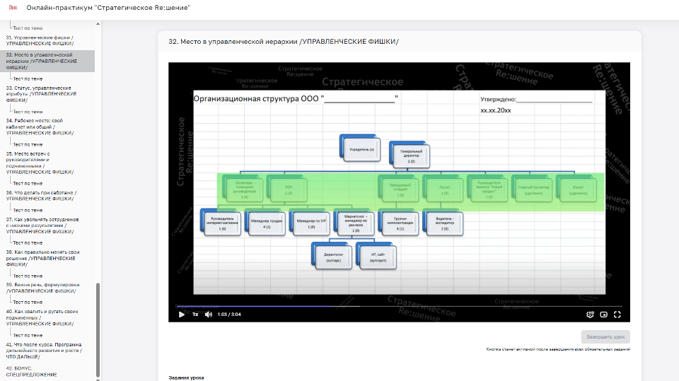Open lesson 37 Как увольнять сотрудников
This screenshot has width=679, height=381.
tap(41, 225)
